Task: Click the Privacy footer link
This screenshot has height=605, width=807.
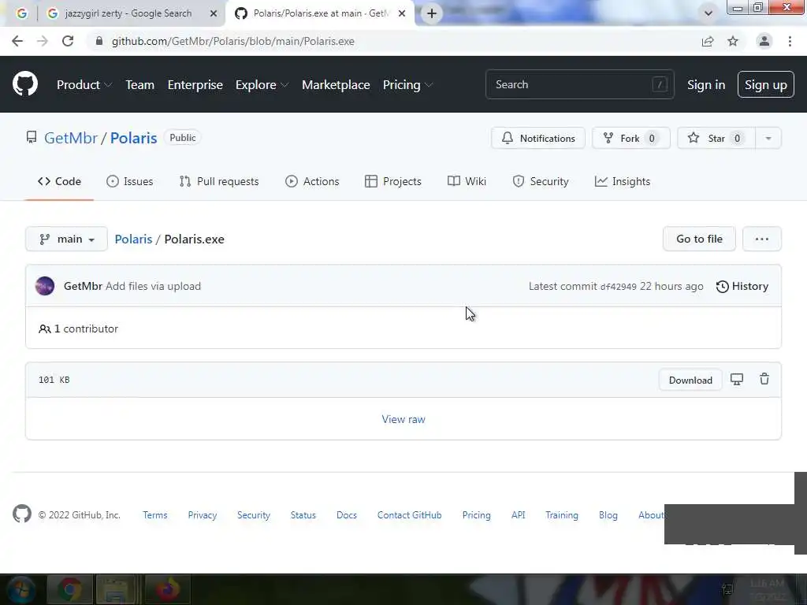Action: point(203,515)
